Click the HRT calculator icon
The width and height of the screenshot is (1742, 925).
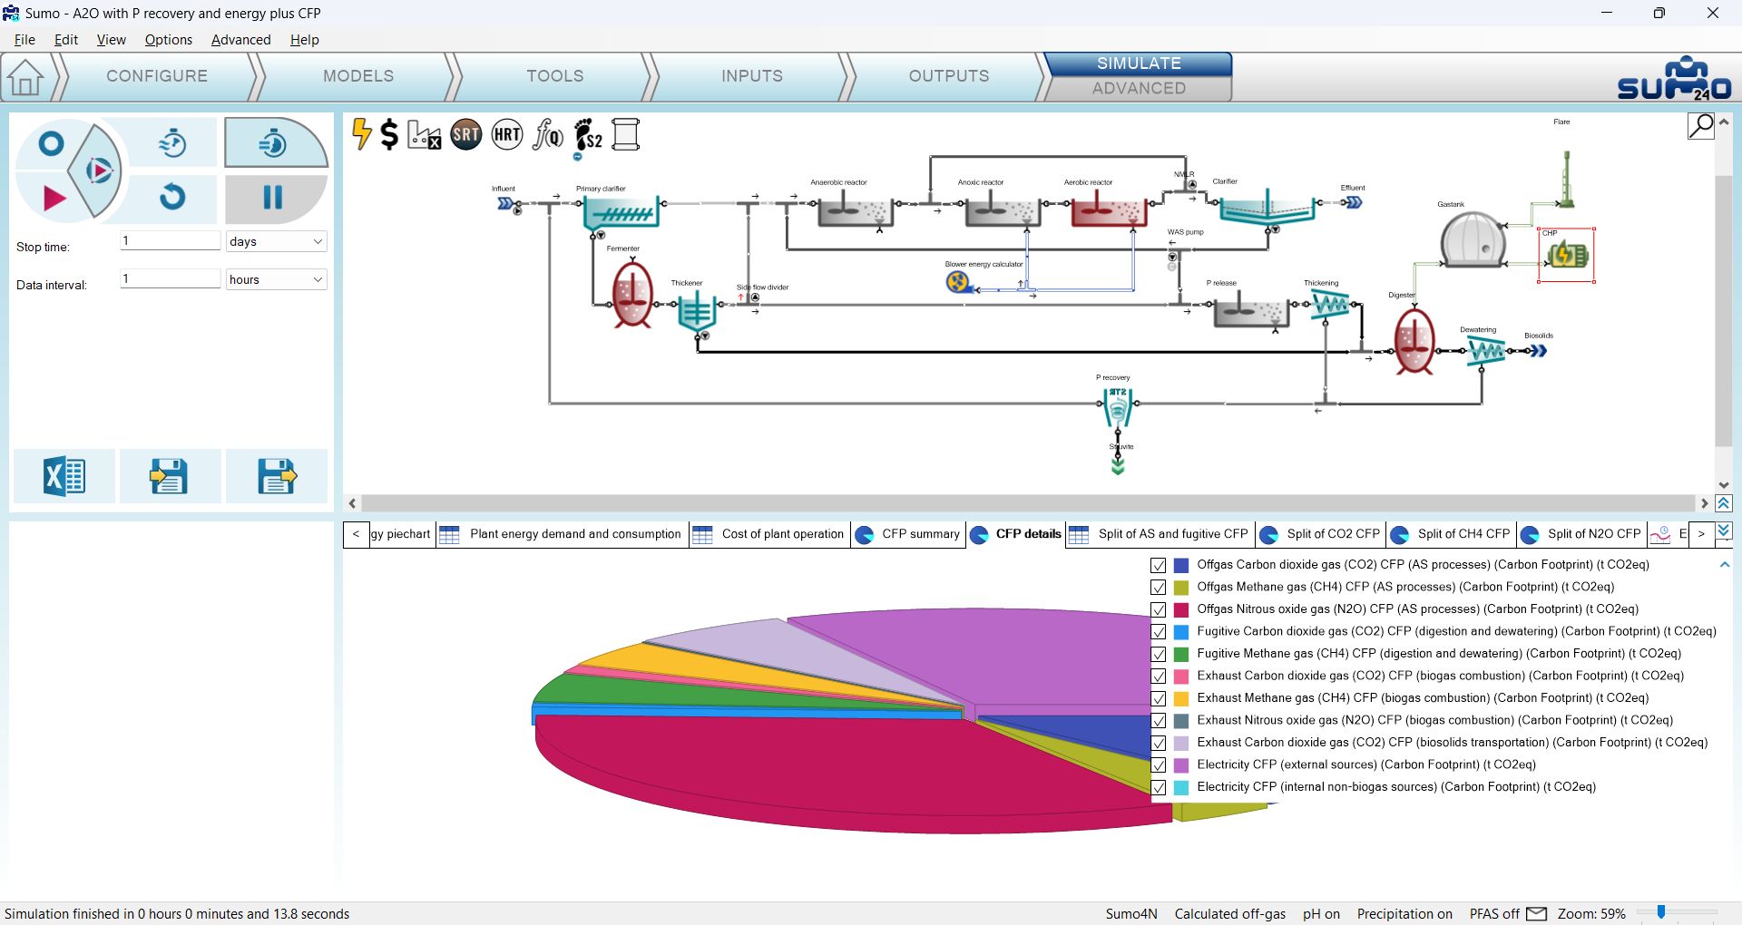pos(507,135)
